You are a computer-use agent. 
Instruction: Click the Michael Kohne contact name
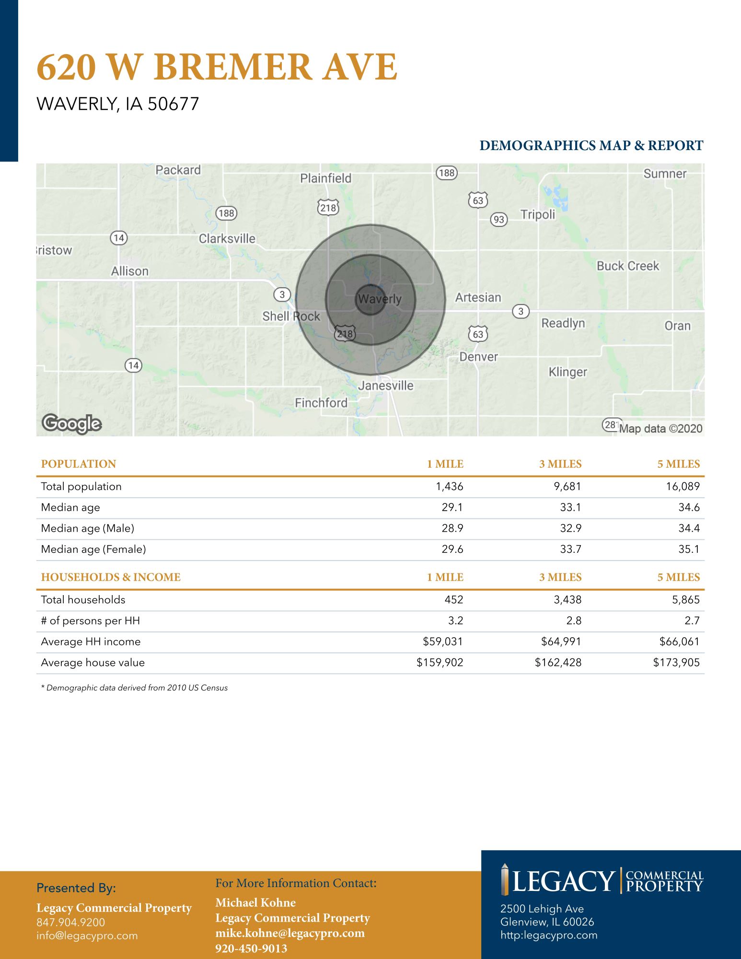[x=255, y=903]
